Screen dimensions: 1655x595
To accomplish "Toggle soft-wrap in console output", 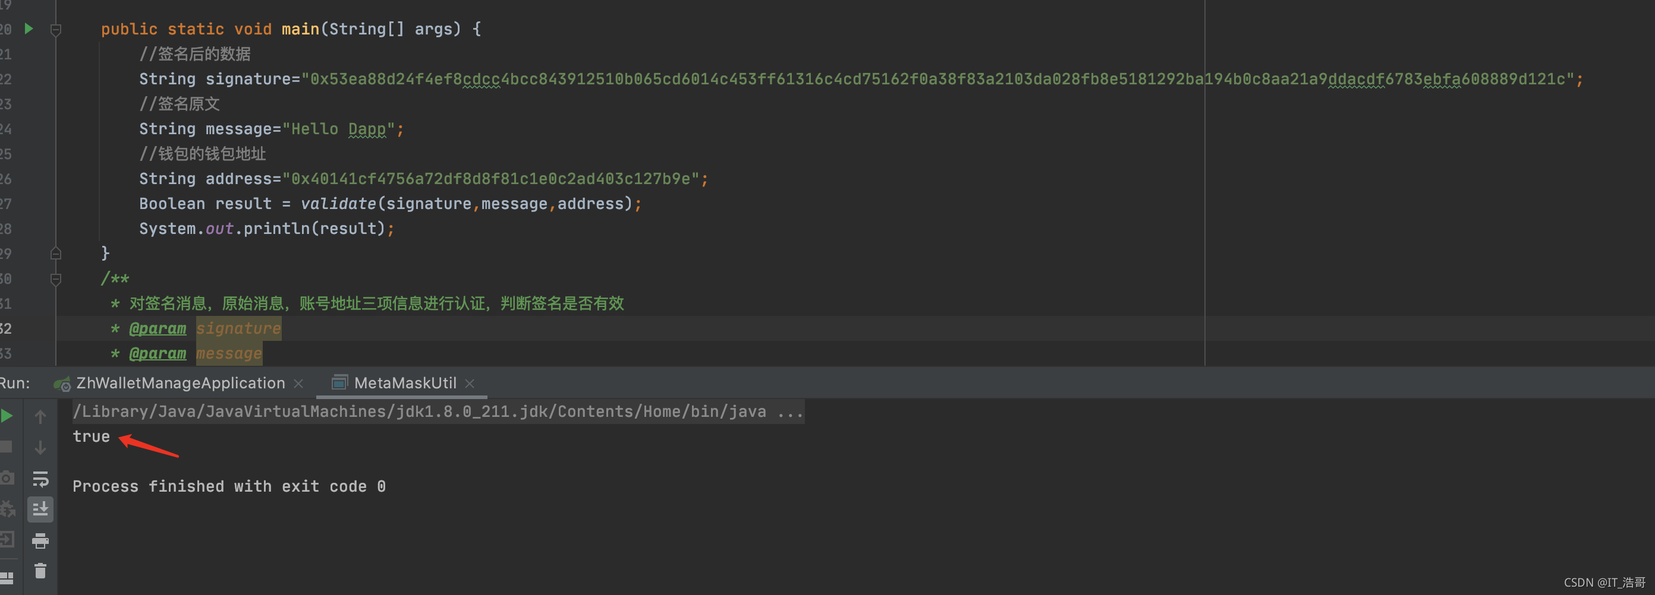I will point(40,478).
